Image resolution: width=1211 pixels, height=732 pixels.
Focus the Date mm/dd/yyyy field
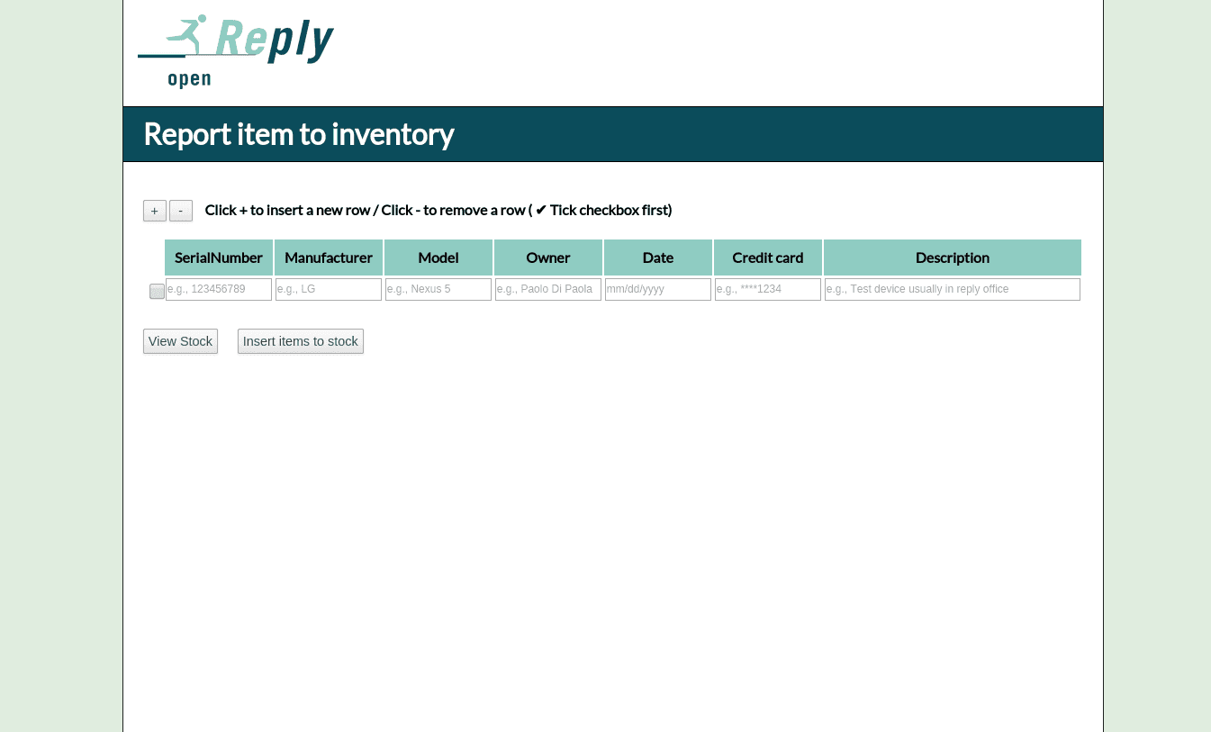coord(658,289)
